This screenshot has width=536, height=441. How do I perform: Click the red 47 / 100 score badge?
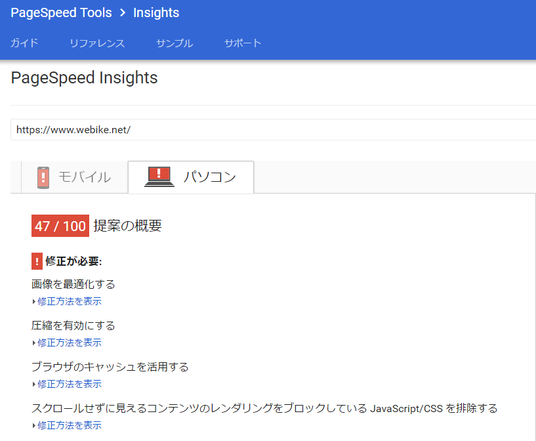coord(60,226)
